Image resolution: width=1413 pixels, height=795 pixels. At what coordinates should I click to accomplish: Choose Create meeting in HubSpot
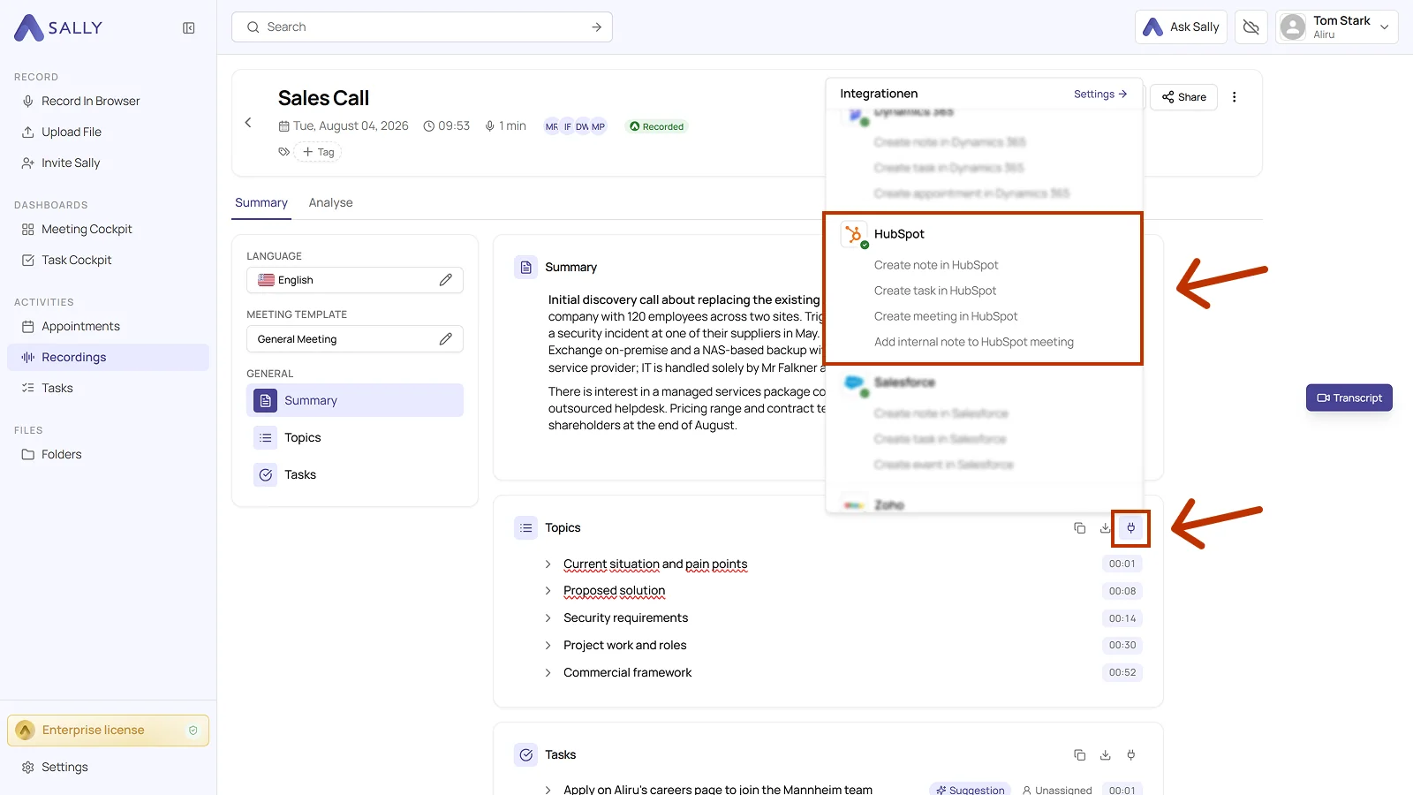(946, 316)
